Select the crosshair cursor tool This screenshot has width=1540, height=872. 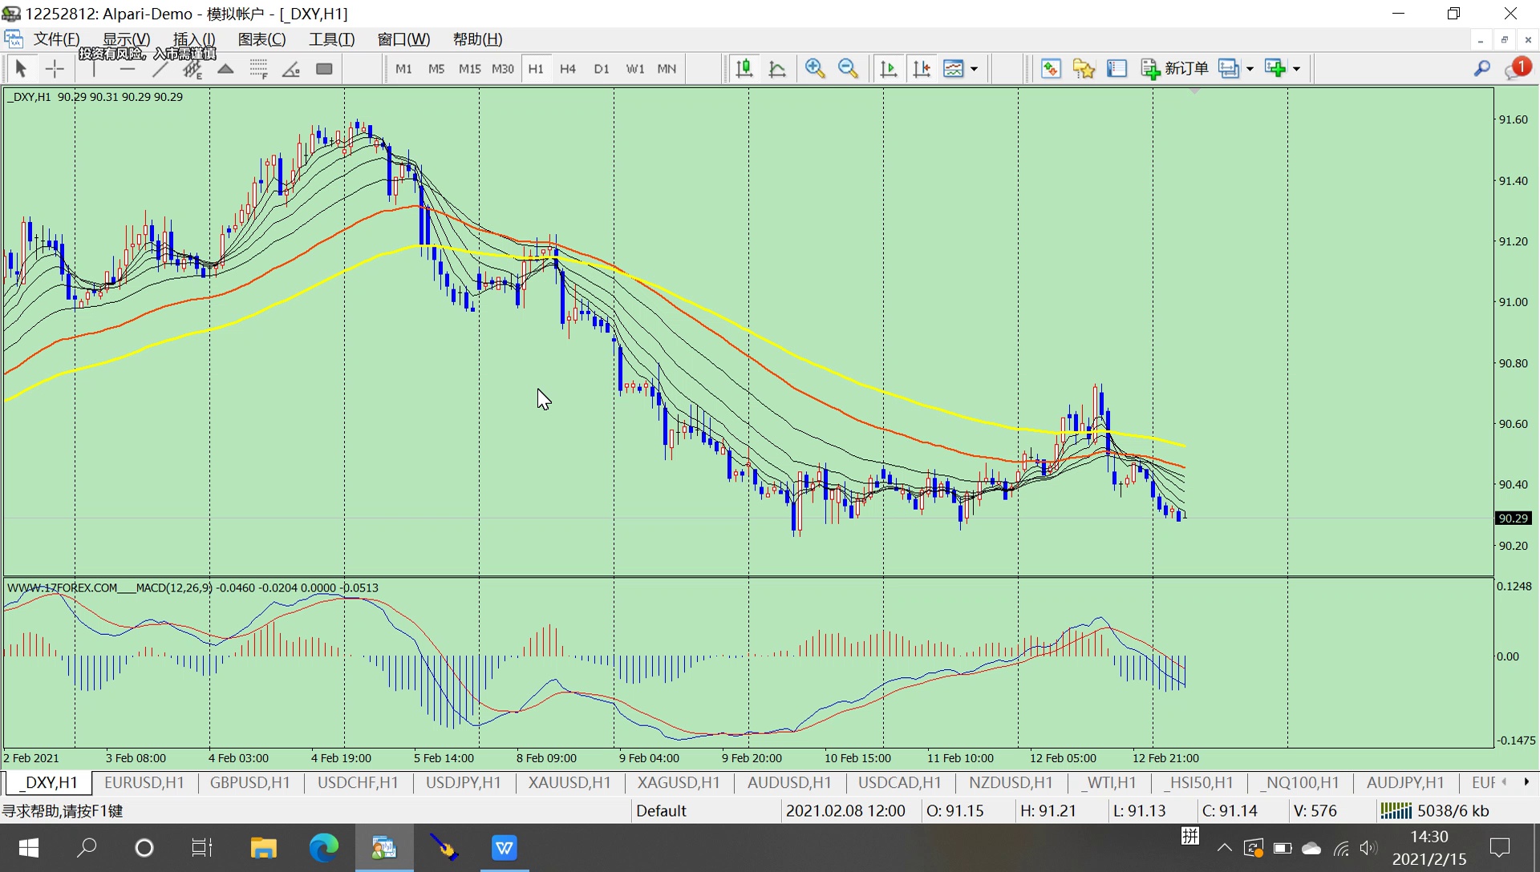[x=55, y=69]
